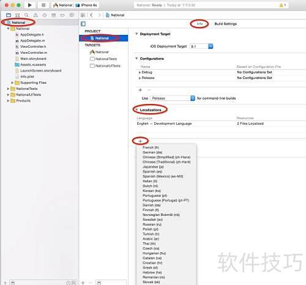Go forward in editor history

pos(99,15)
